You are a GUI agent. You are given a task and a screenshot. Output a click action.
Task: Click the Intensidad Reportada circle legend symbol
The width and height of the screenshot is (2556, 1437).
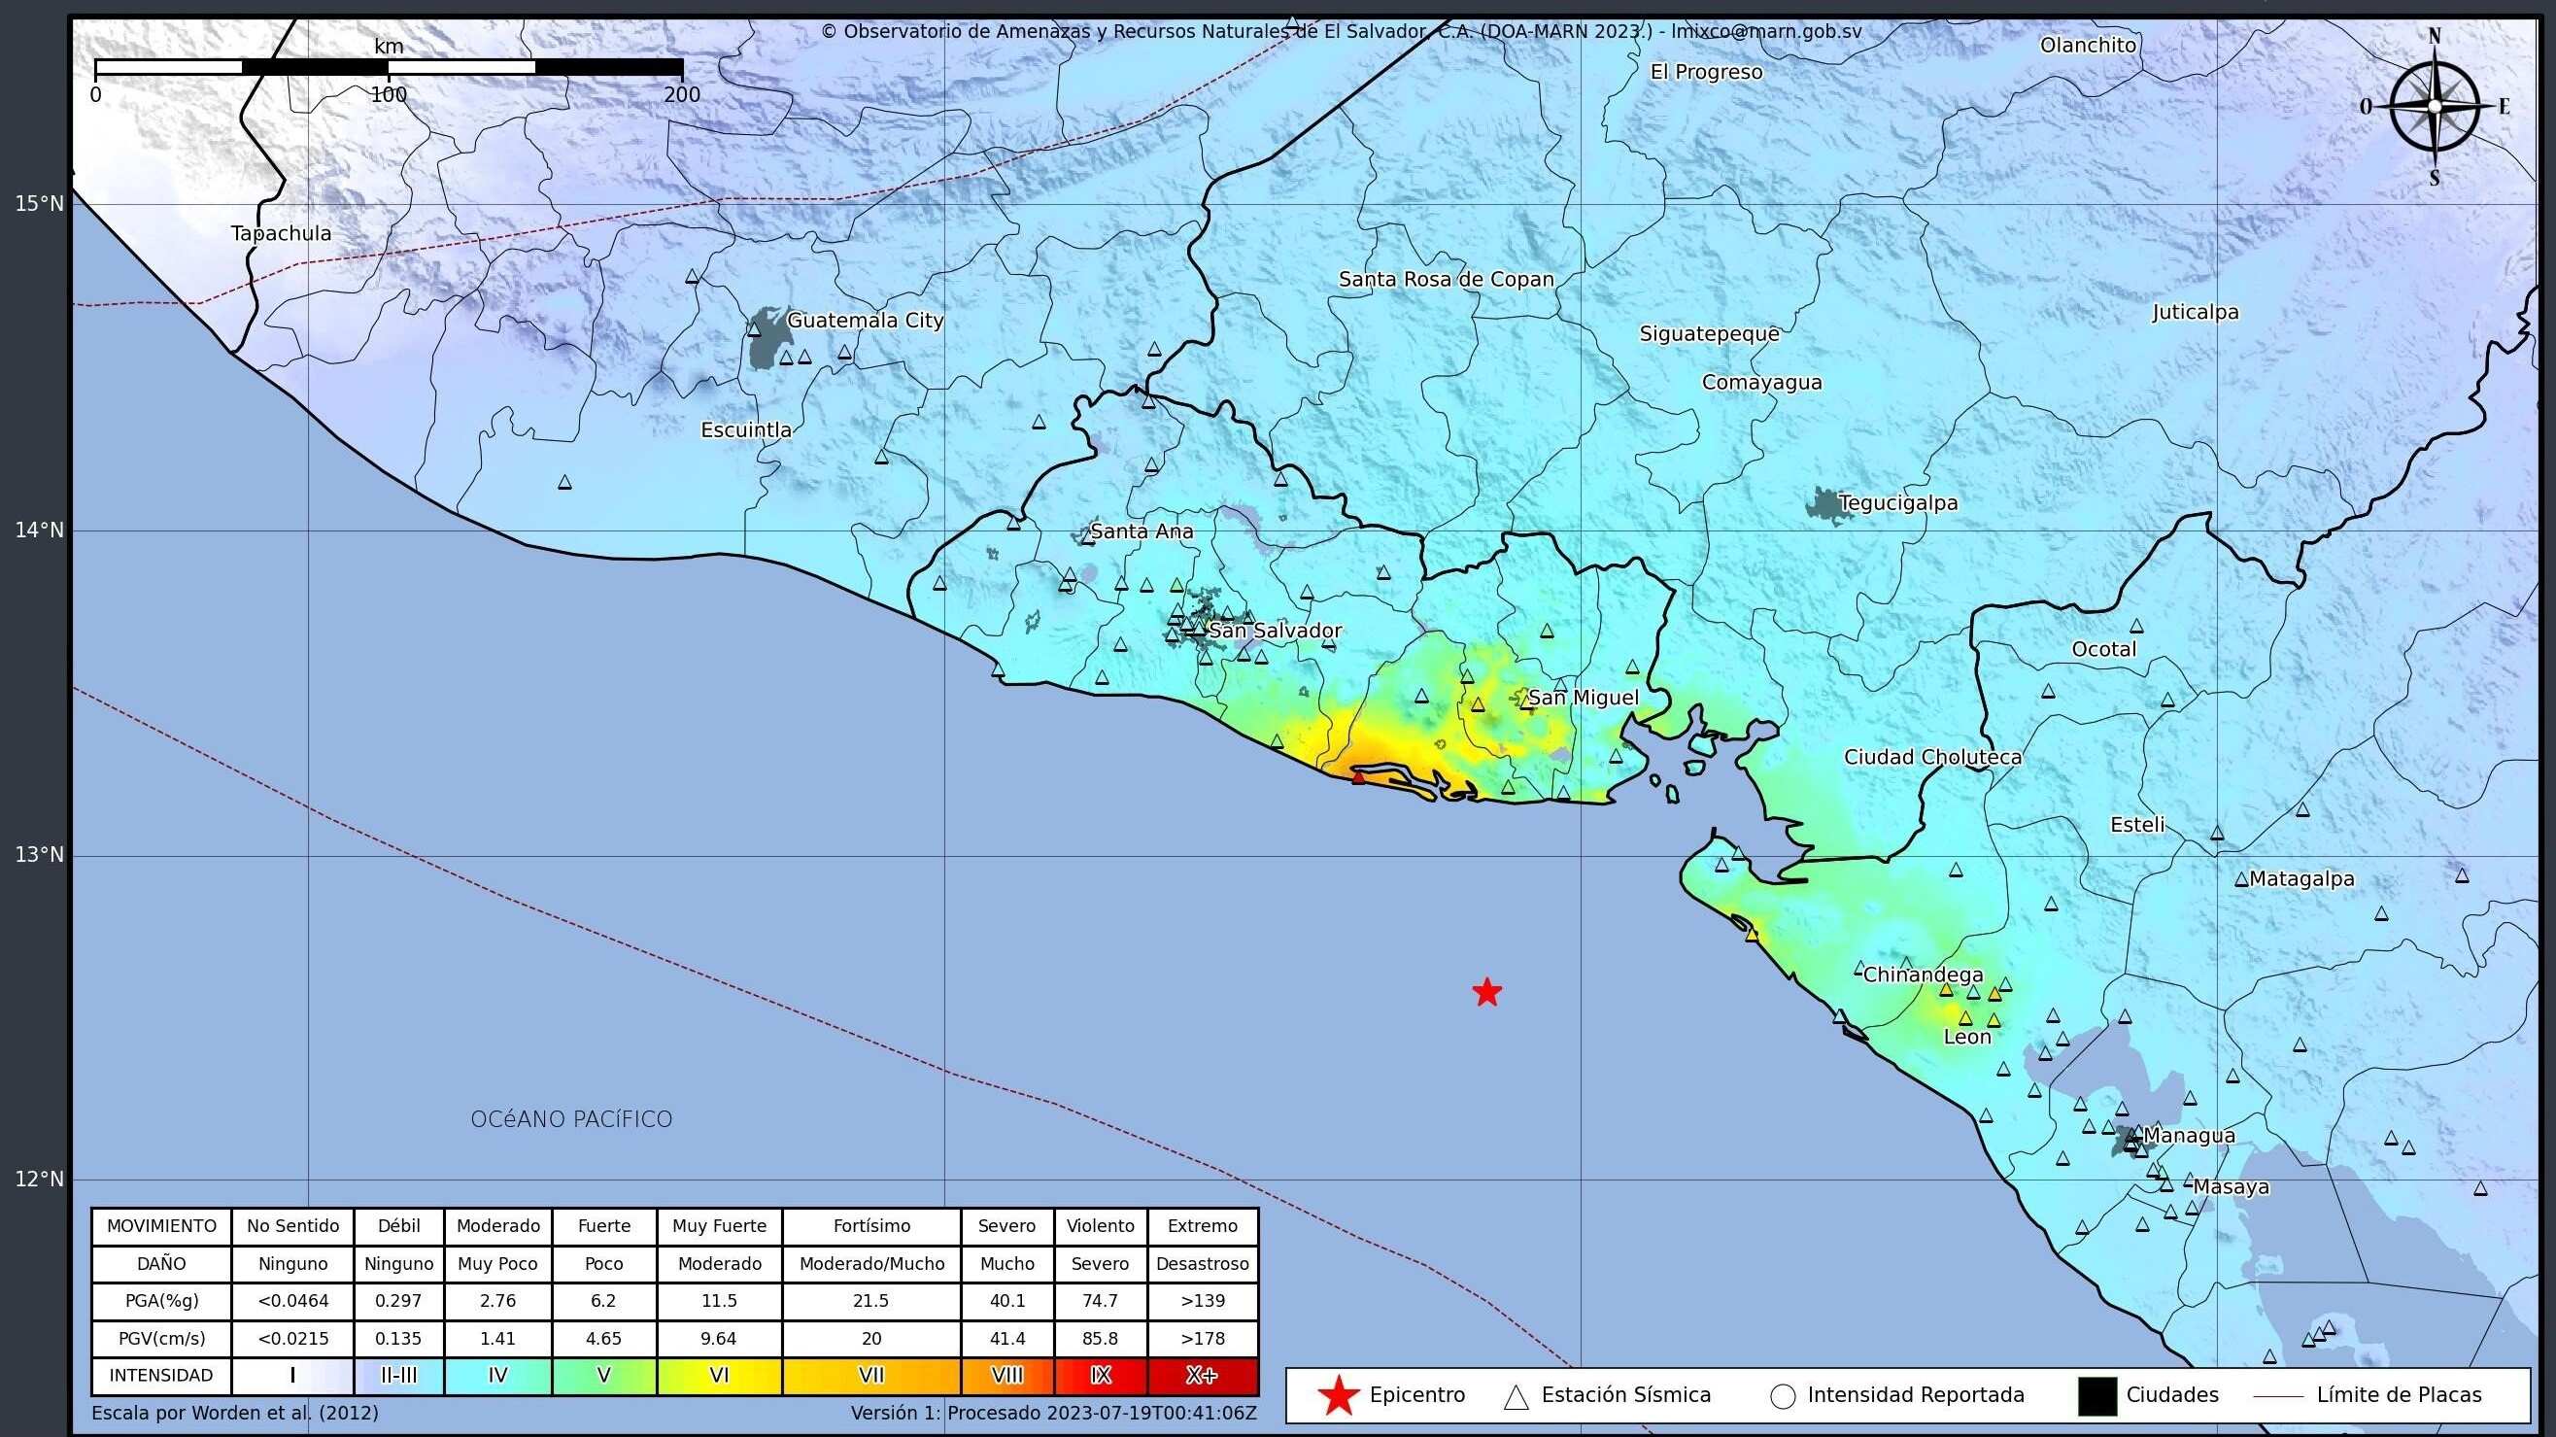click(1782, 1396)
